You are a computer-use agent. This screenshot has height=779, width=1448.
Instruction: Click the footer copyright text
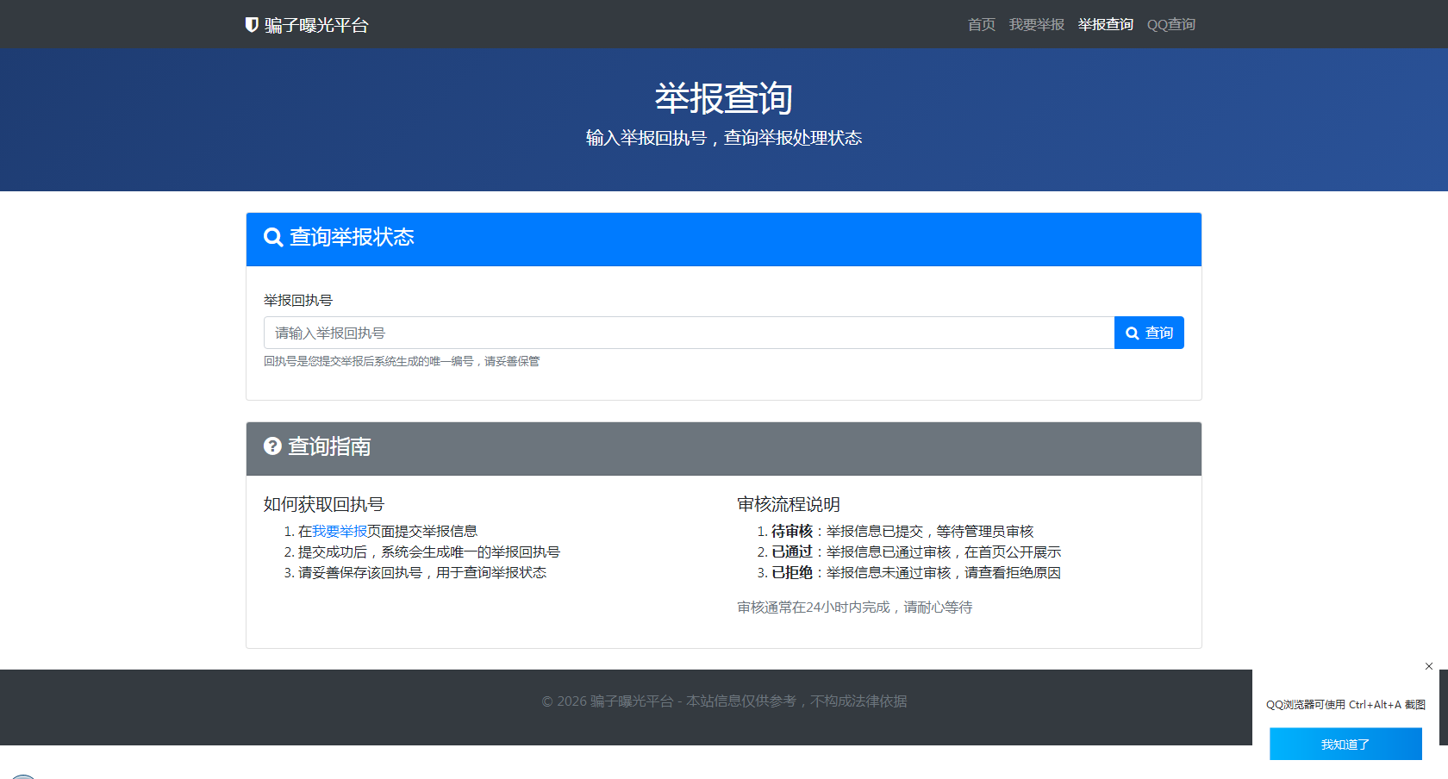pyautogui.click(x=723, y=701)
